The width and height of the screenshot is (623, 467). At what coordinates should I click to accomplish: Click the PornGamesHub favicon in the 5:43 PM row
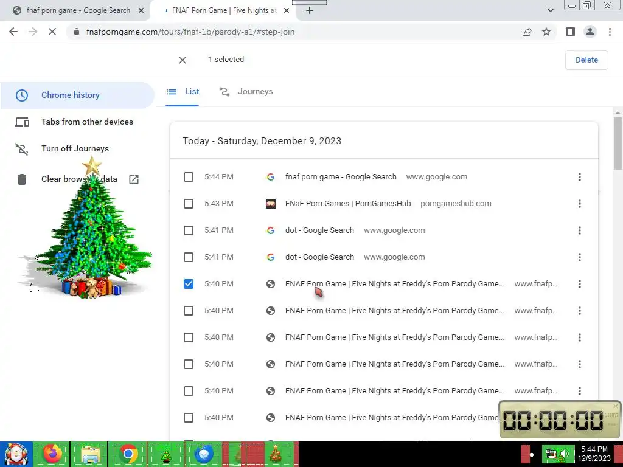point(271,204)
